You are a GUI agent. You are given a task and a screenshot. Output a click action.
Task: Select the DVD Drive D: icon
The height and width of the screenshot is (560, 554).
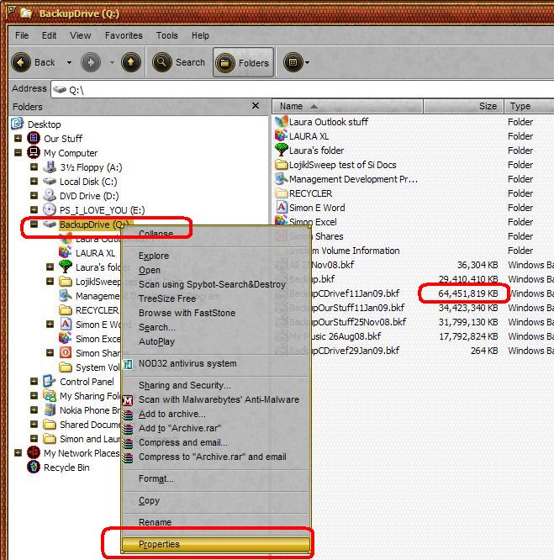(x=50, y=196)
